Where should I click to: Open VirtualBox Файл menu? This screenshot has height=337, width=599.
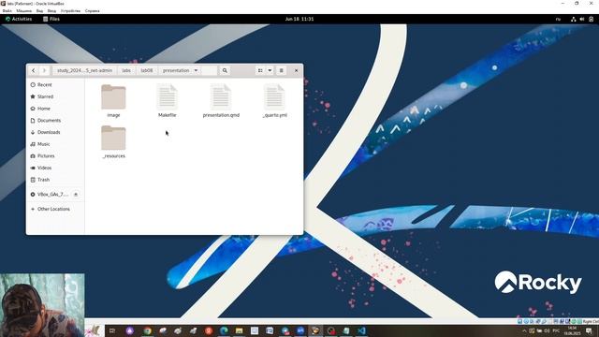pyautogui.click(x=7, y=10)
